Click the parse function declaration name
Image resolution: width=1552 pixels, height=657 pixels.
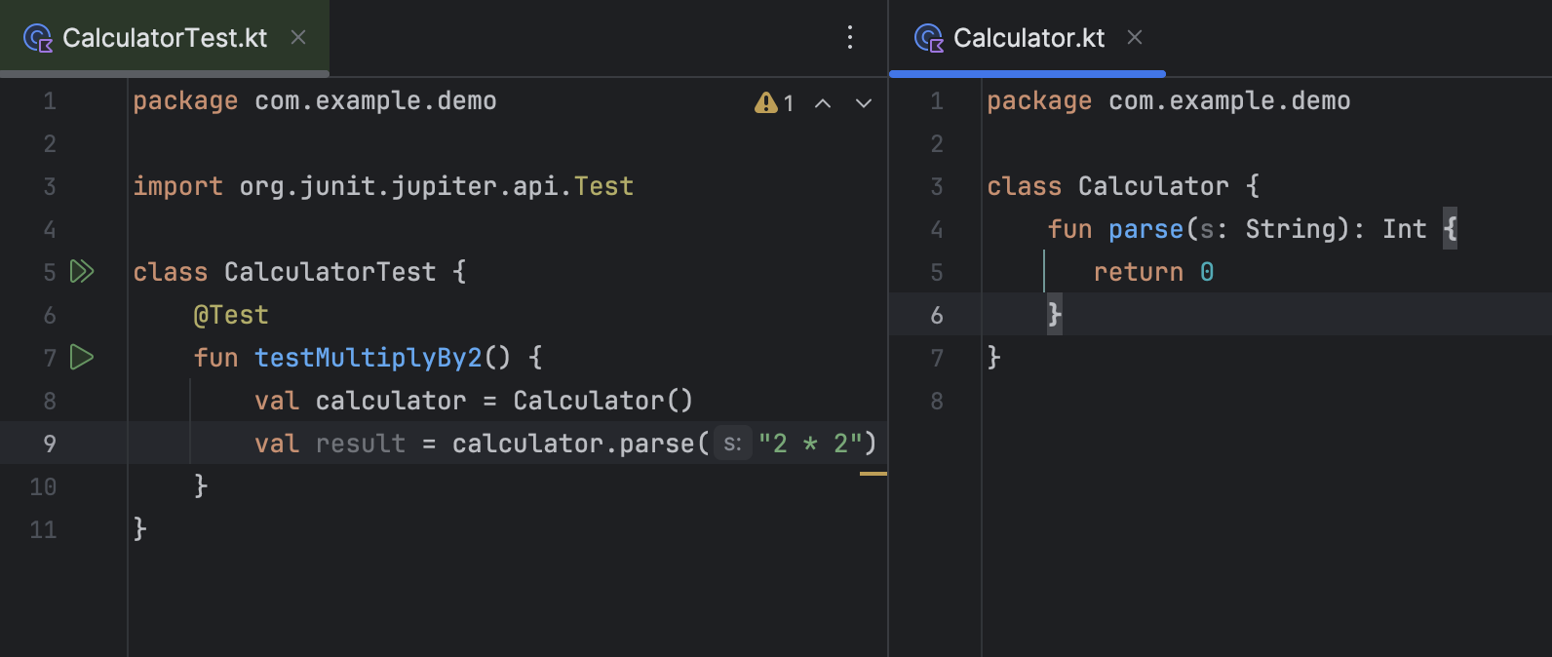pos(1145,229)
